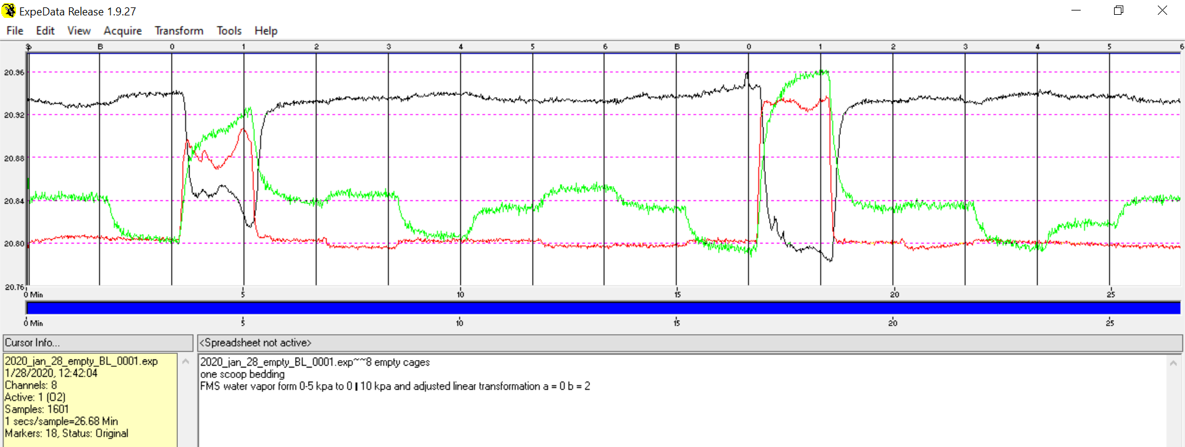The image size is (1185, 447).
Task: Click the FMS water vapor remark line
Action: [395, 386]
